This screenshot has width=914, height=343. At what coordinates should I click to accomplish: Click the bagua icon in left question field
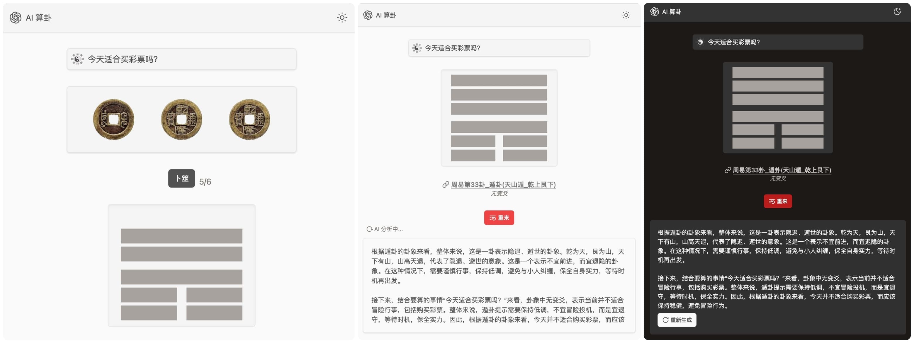77,59
